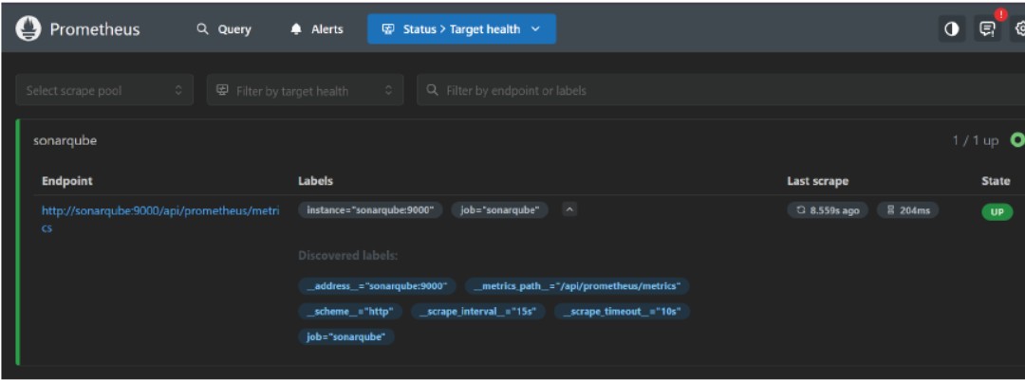1025x380 pixels.
Task: Click the green UP state badge
Action: pos(997,211)
